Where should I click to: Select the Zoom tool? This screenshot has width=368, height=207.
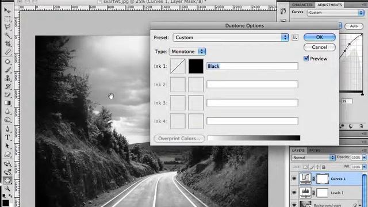click(x=7, y=189)
